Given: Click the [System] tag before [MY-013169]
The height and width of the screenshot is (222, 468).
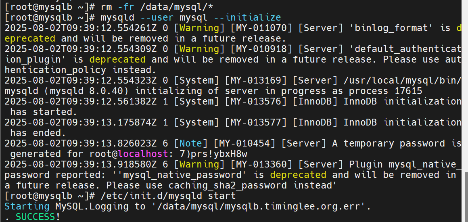Looking at the screenshot, I should pyautogui.click(x=196, y=80).
